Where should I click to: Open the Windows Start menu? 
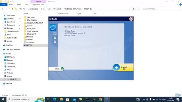(3, 99)
